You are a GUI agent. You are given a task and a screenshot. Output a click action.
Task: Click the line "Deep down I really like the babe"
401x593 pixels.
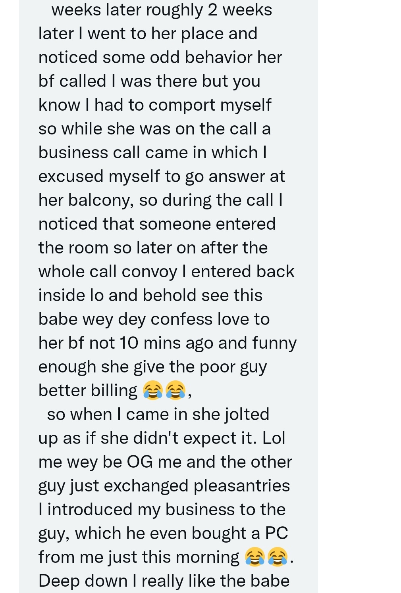tap(164, 581)
